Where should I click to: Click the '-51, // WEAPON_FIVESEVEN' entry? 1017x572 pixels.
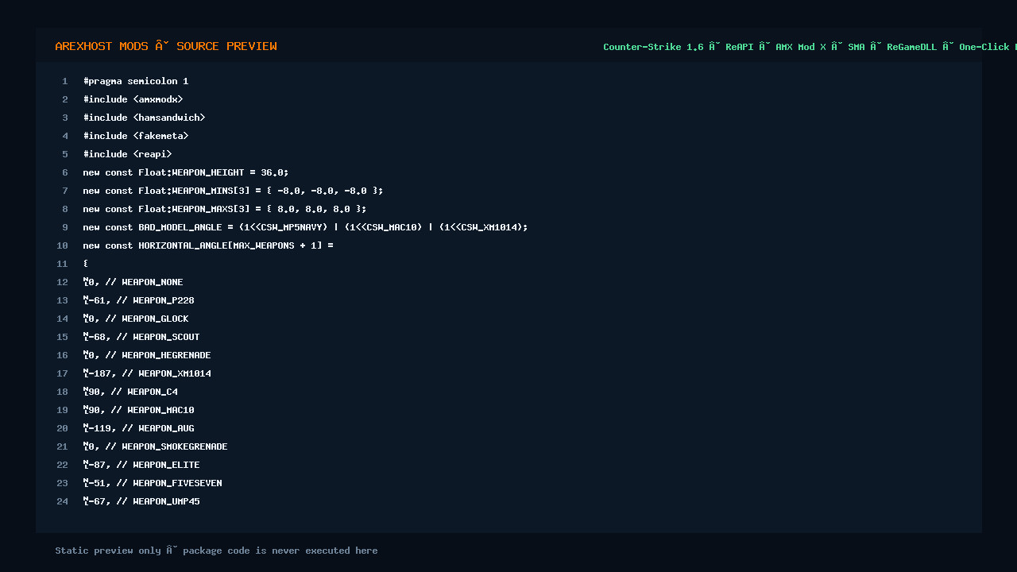coord(153,483)
